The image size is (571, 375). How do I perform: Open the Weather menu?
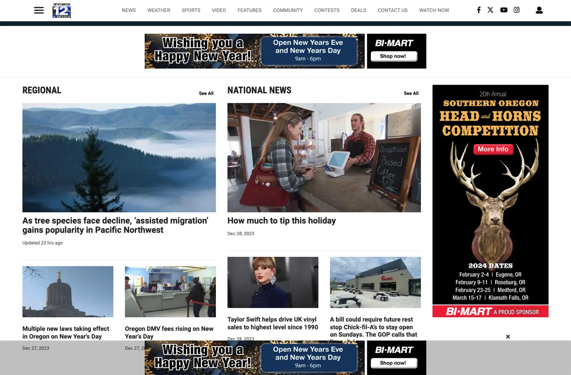click(x=159, y=10)
